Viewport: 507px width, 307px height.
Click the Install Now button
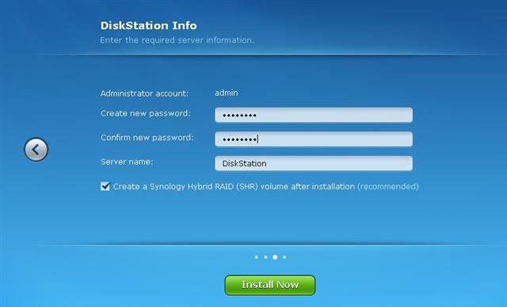point(269,285)
